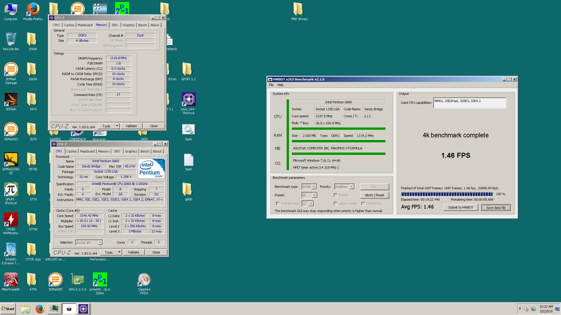Click the Intel Pentium inside logo
The image size is (561, 315).
click(x=151, y=169)
